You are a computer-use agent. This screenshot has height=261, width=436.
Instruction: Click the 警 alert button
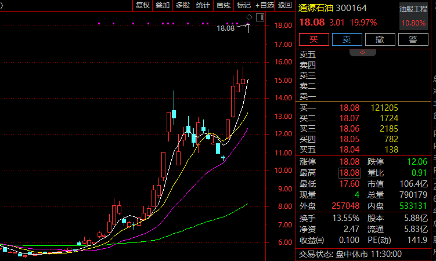pos(413,39)
